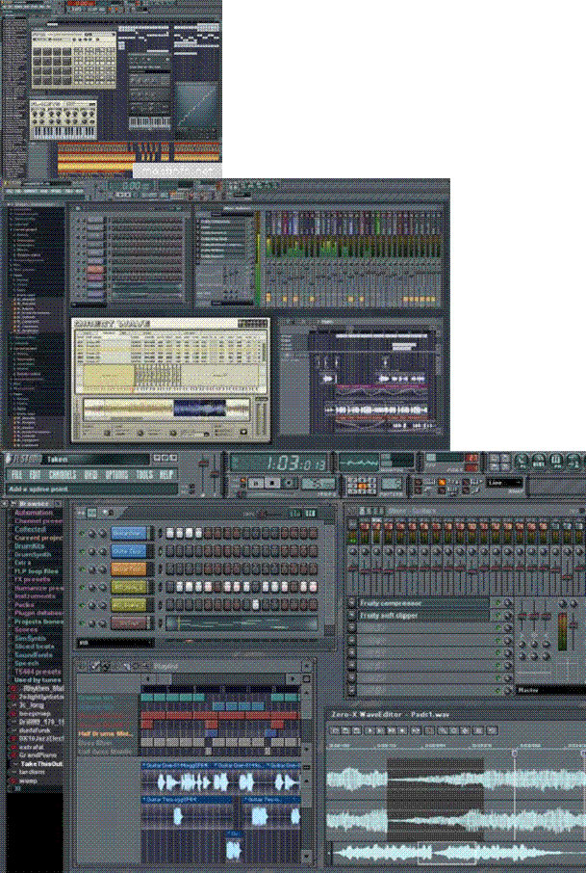The height and width of the screenshot is (873, 586).
Task: Select the womp file in the Browser
Action: (28, 780)
